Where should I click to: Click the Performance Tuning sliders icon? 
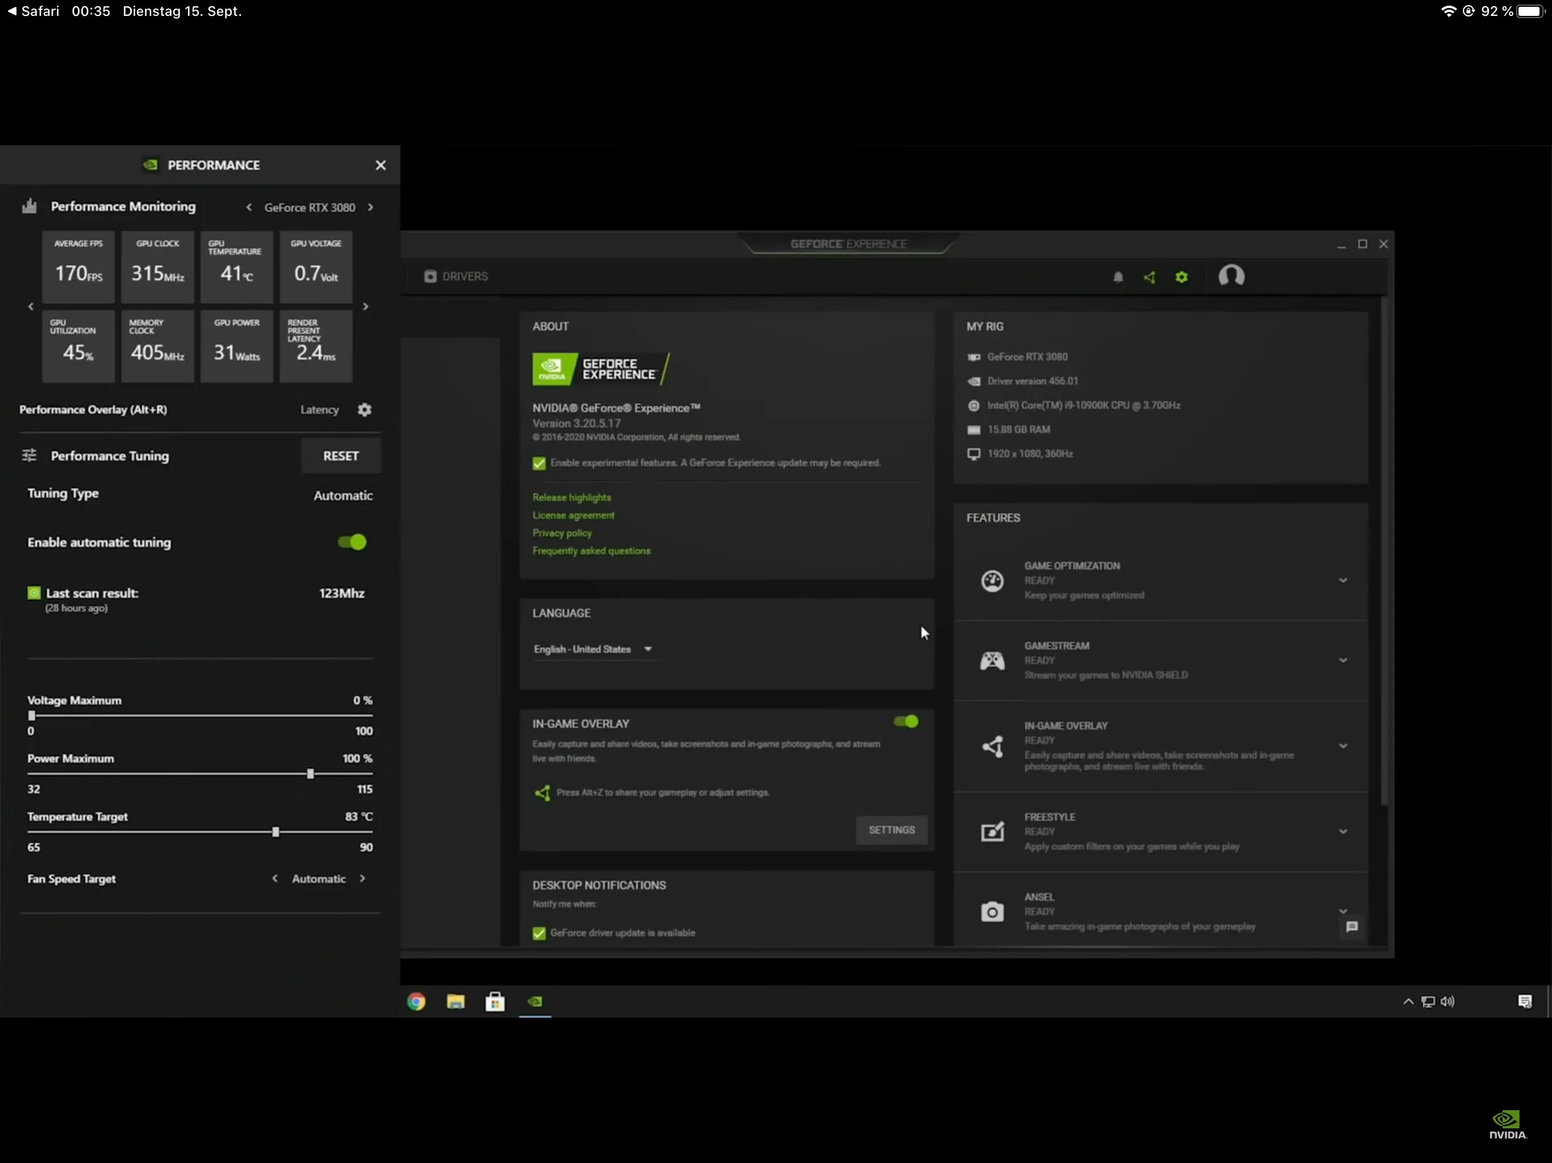tap(29, 455)
